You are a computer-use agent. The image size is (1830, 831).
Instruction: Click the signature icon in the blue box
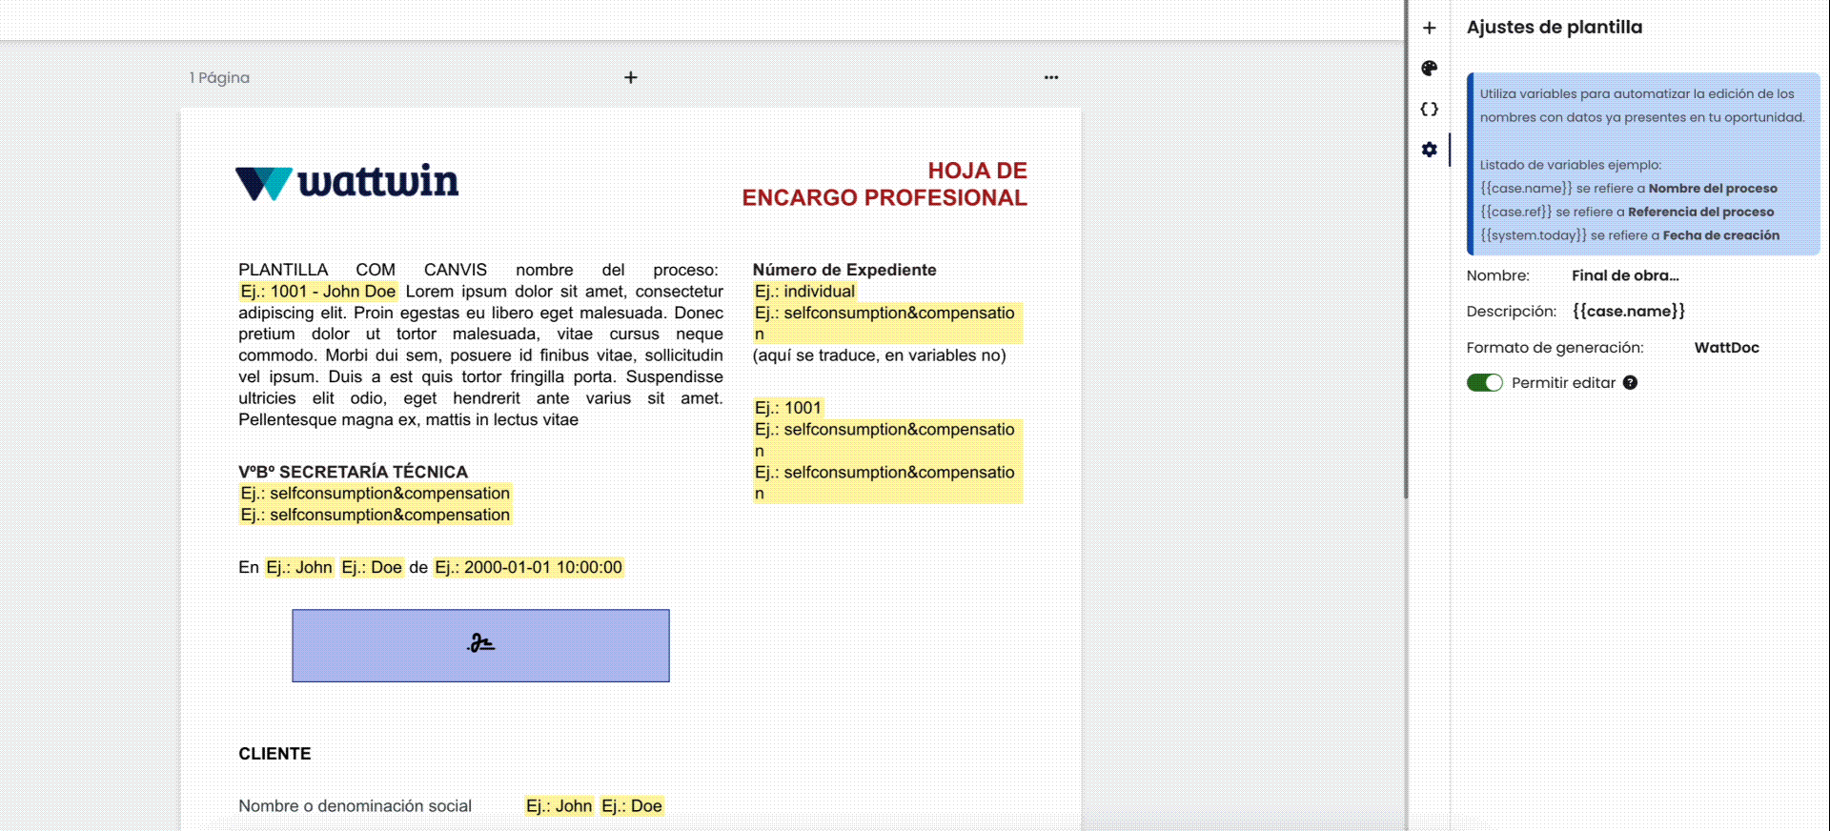[x=480, y=644]
